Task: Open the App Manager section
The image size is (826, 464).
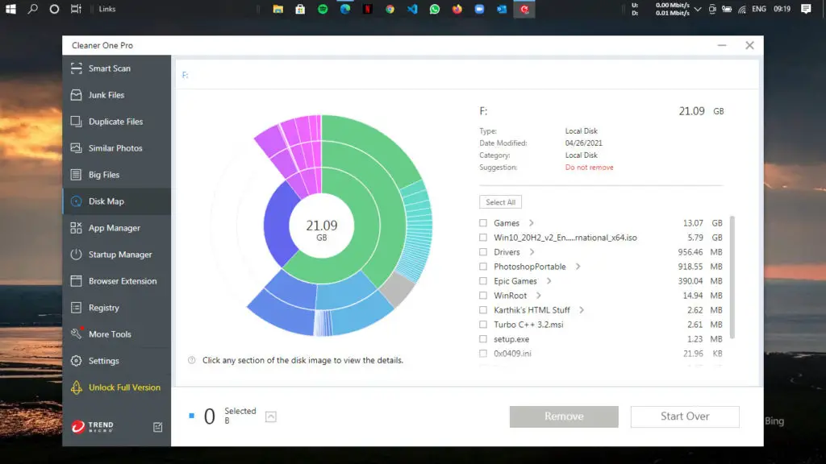Action: [116, 228]
